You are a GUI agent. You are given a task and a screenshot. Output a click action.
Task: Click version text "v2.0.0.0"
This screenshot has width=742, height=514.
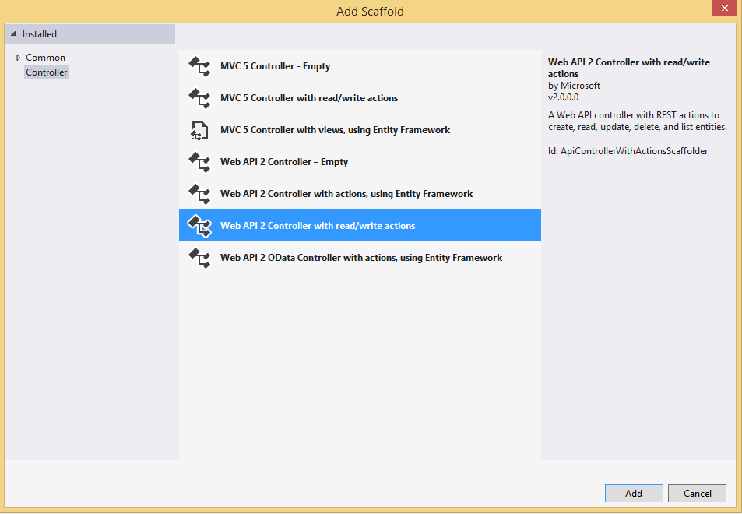563,97
